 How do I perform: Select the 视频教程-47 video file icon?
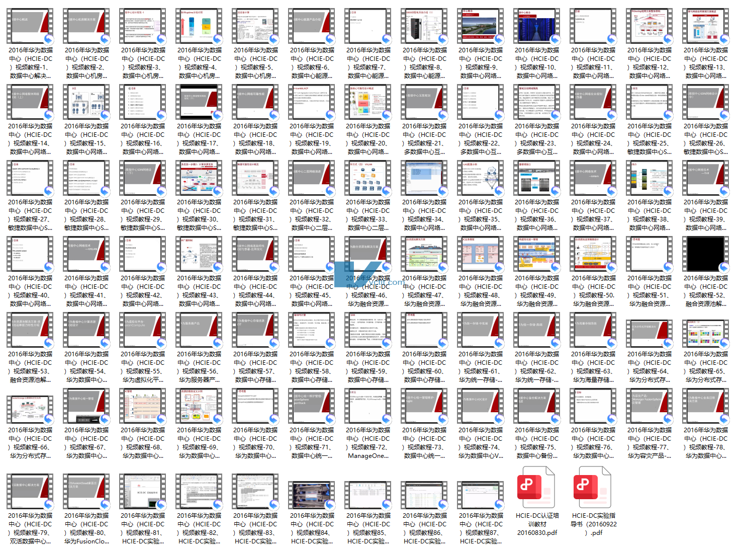coord(424,254)
